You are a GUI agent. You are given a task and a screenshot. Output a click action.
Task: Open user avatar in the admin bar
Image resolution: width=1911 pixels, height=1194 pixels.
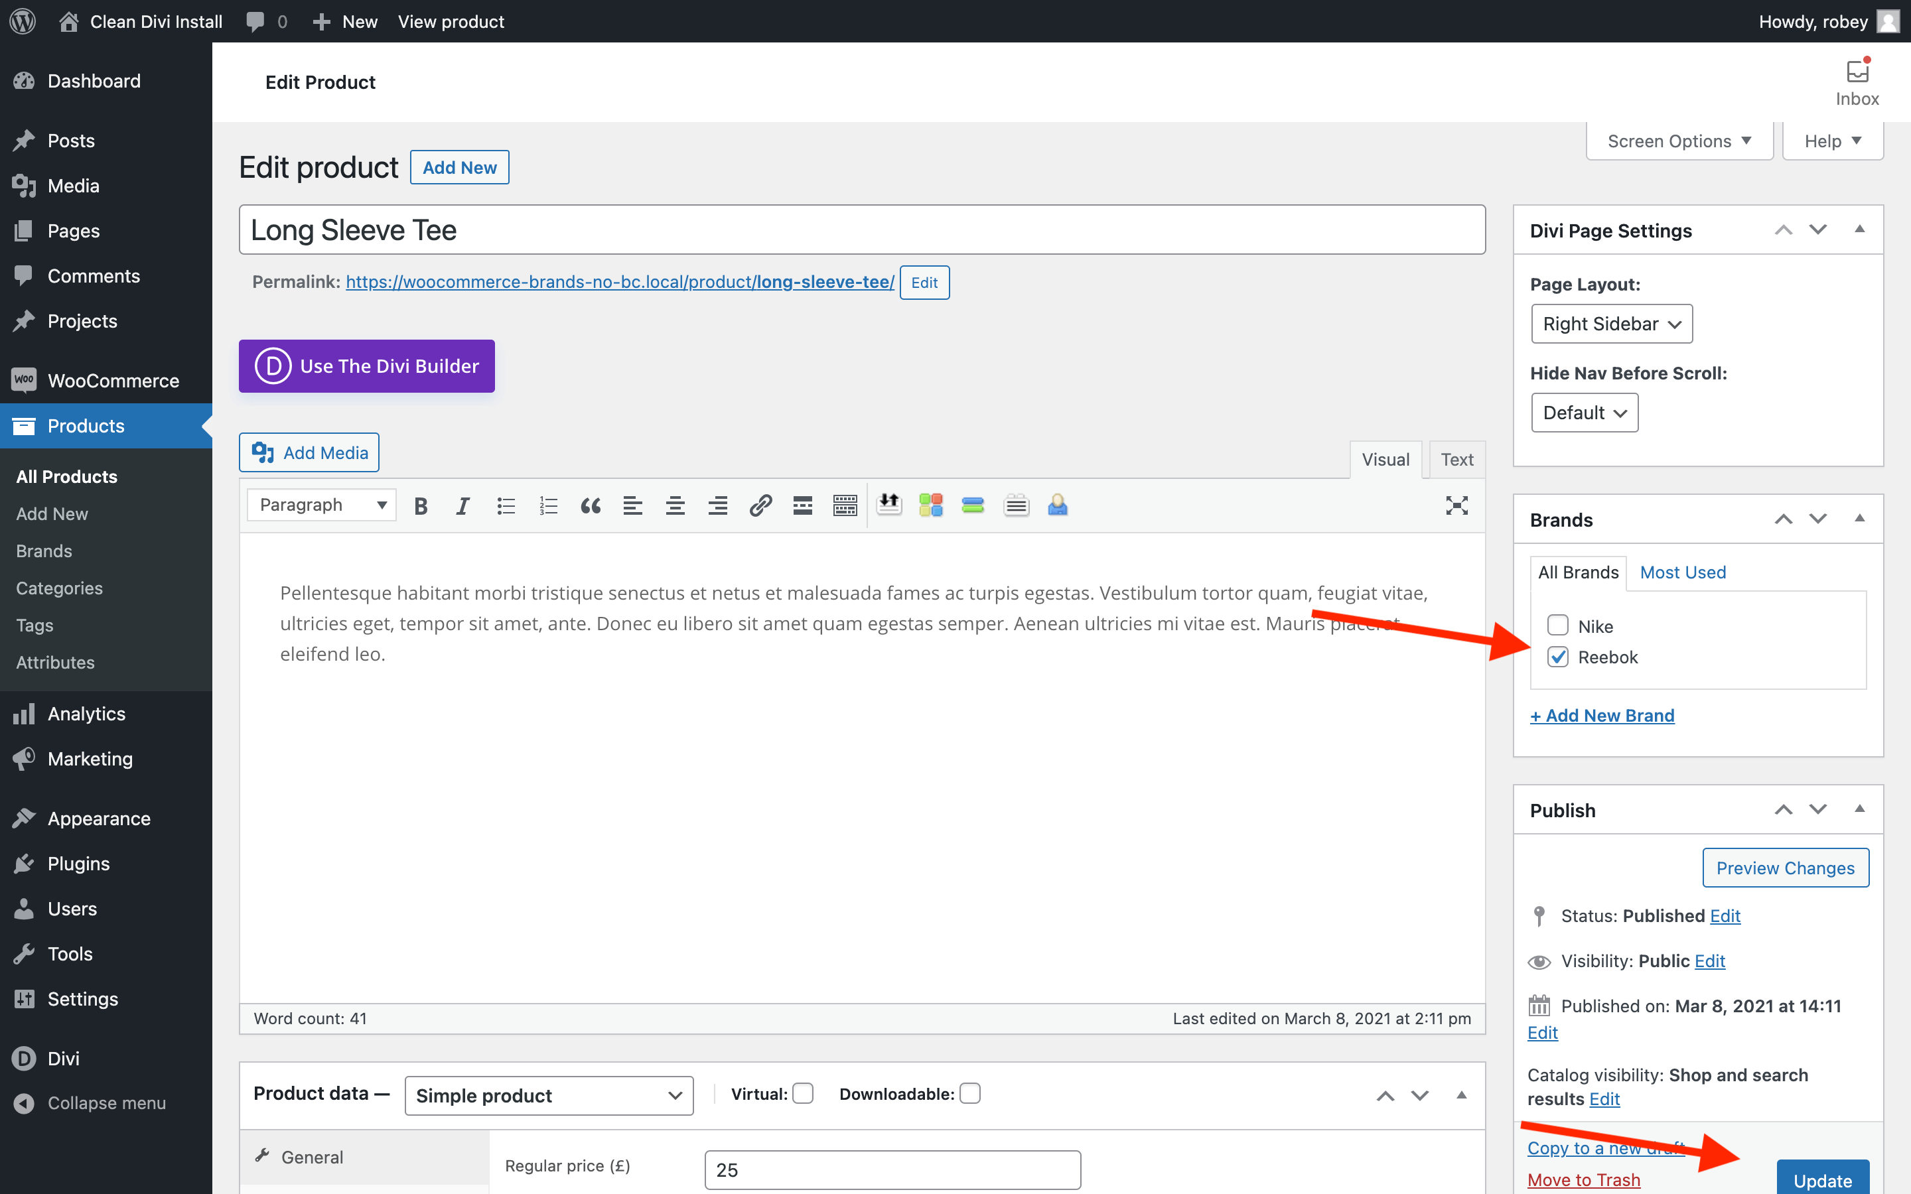tap(1888, 21)
